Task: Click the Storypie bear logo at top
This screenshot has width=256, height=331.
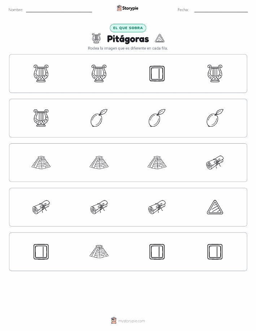Action: click(120, 8)
